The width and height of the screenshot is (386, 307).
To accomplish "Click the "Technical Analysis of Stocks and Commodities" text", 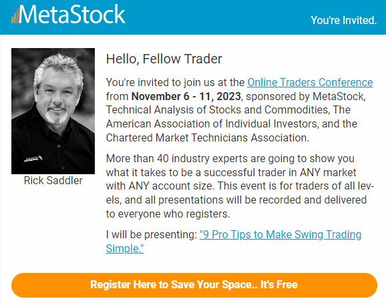I will (218, 110).
